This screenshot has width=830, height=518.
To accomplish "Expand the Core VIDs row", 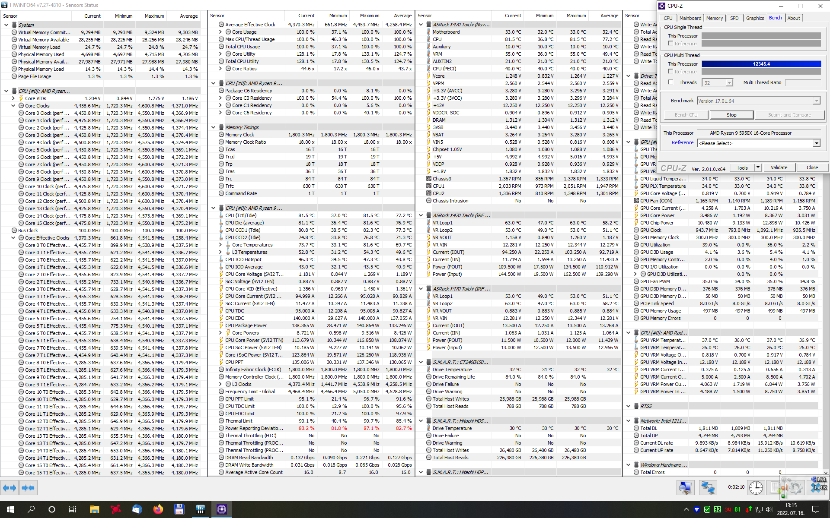I will click(13, 98).
